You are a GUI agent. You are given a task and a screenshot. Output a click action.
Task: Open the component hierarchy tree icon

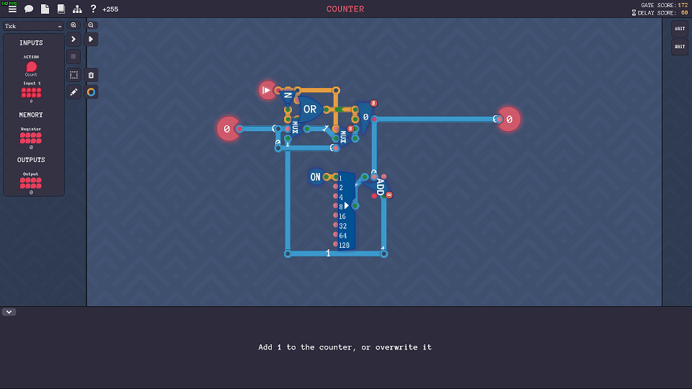point(77,9)
